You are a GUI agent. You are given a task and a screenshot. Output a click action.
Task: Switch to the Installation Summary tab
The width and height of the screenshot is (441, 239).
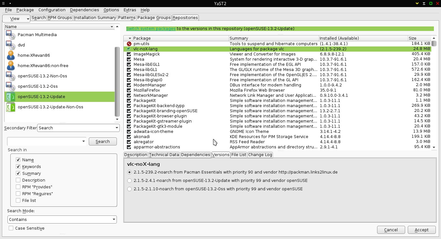click(95, 18)
